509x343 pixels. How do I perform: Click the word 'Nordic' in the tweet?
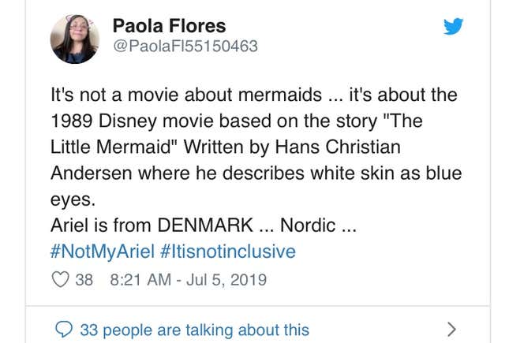click(x=308, y=225)
